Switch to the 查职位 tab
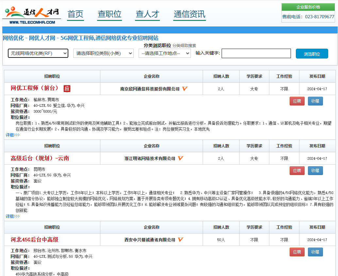The height and width of the screenshot is (276, 338). [109, 14]
